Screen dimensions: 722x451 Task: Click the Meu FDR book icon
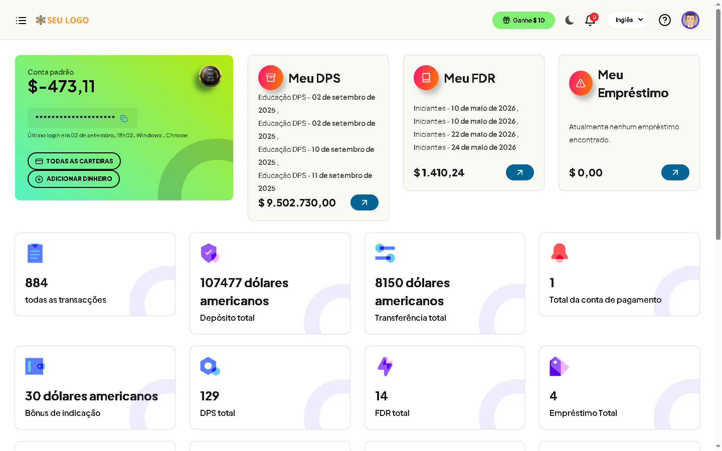click(x=426, y=78)
